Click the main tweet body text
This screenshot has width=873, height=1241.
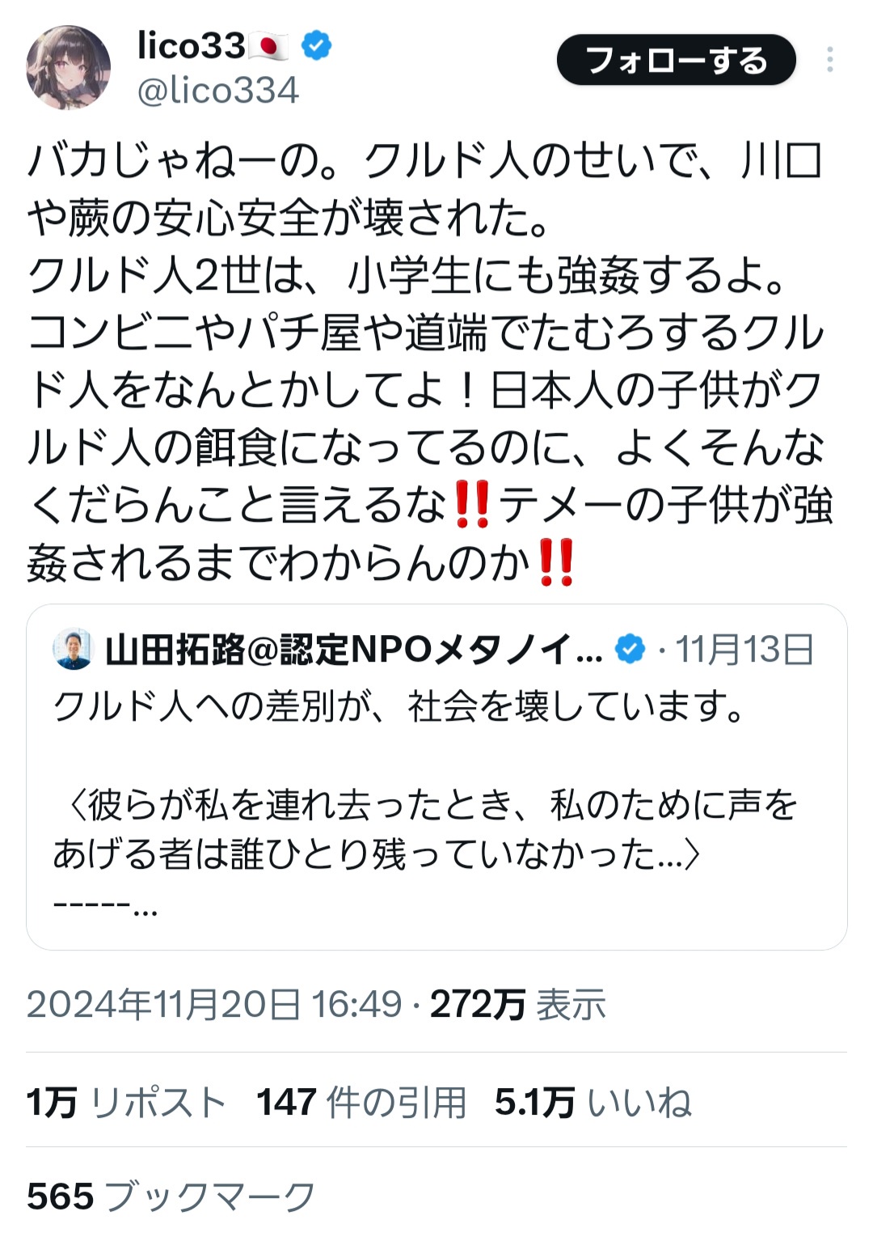428,362
